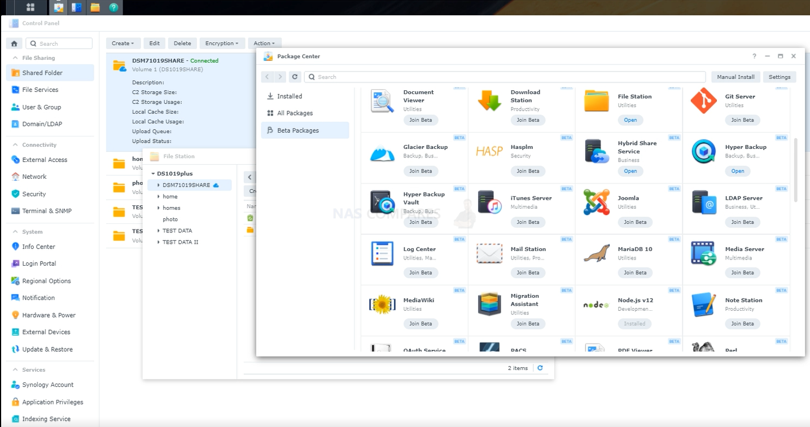
Task: Select the Beta Packages tab
Action: (305, 130)
